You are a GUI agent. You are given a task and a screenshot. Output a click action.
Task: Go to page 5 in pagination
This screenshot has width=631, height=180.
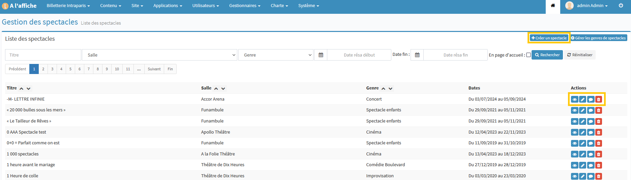[70, 69]
